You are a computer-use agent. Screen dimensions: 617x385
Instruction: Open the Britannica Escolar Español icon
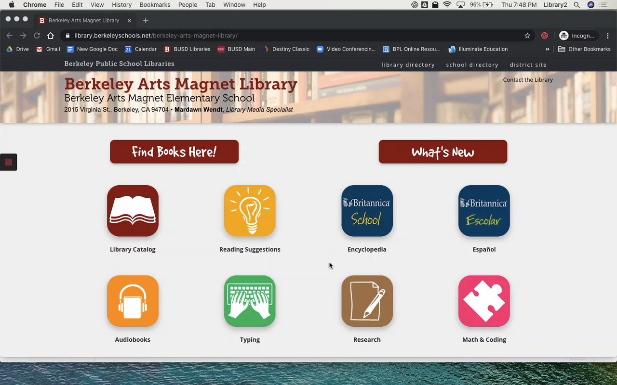coord(484,211)
